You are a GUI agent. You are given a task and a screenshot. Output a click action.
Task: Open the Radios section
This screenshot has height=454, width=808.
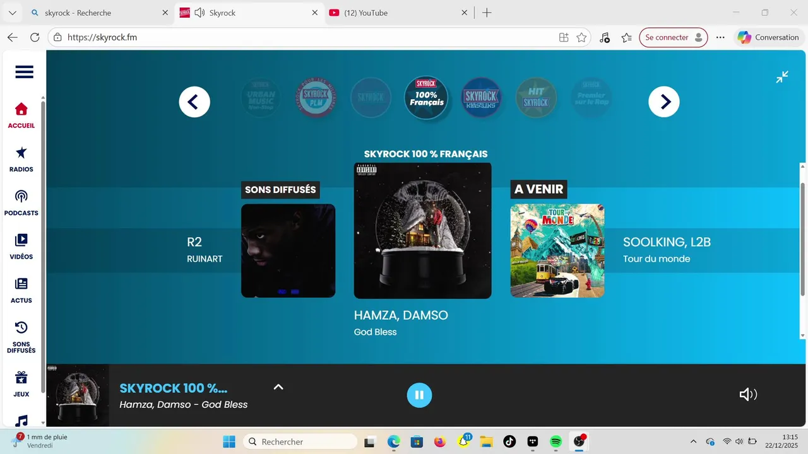pyautogui.click(x=21, y=160)
